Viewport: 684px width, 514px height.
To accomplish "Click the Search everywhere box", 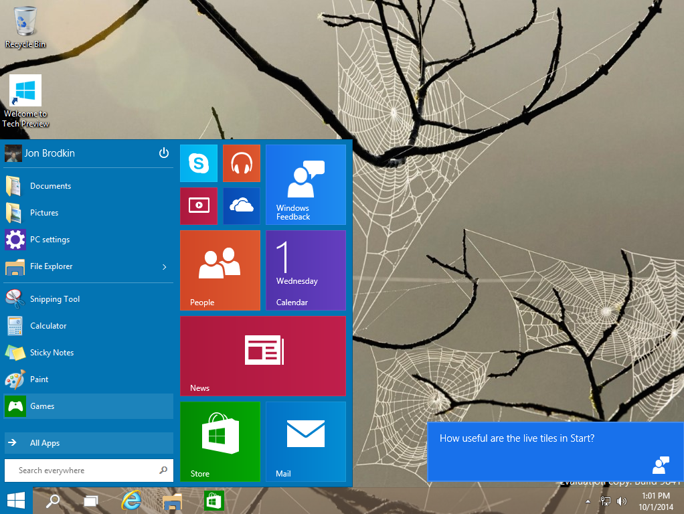I will point(80,470).
